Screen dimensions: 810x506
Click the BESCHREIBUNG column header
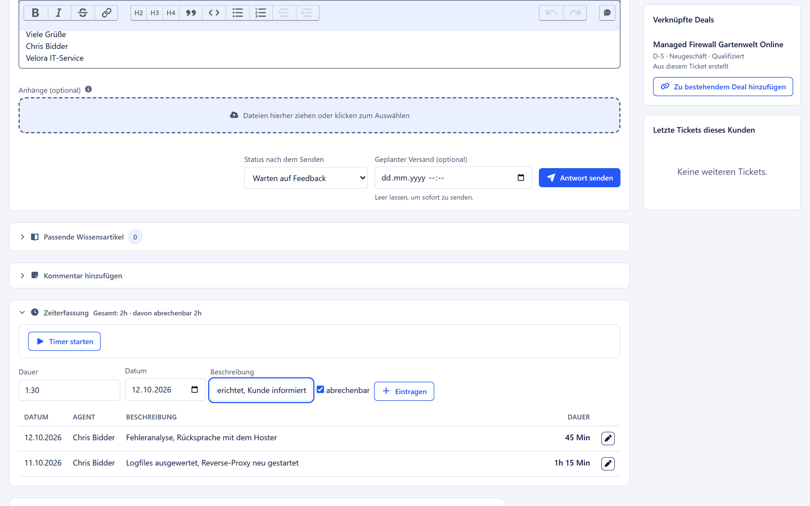[x=151, y=417]
